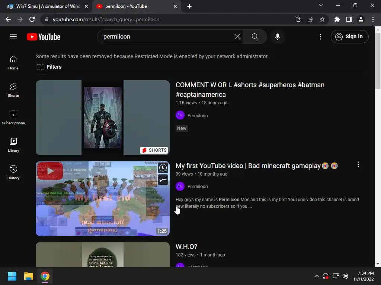
Task: Start voice search with microphone
Action: [x=277, y=37]
